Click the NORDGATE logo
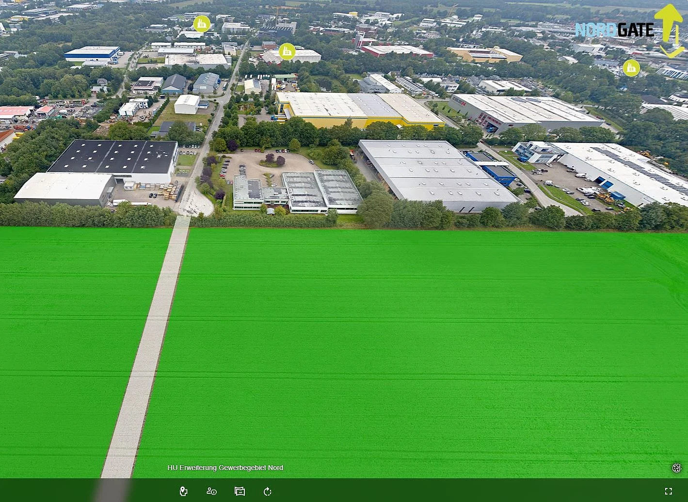 pyautogui.click(x=614, y=30)
